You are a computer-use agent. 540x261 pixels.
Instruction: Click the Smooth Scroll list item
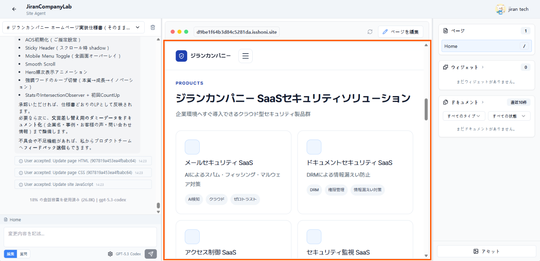40,64
